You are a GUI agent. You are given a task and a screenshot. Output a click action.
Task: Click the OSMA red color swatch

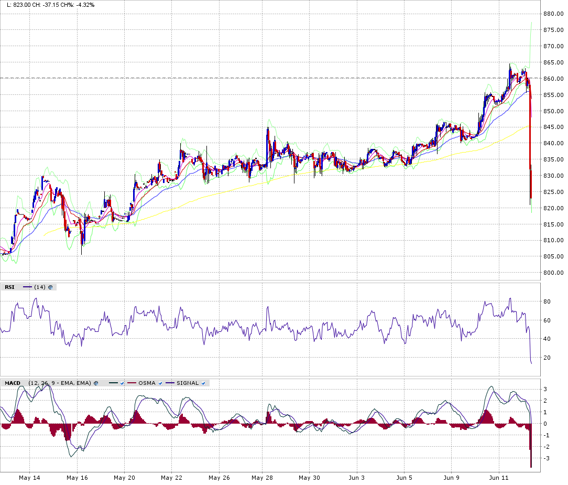(x=132, y=383)
